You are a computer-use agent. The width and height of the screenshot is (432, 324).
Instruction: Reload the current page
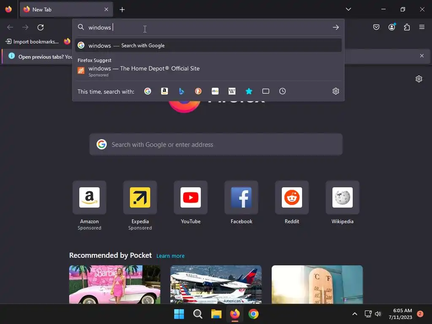coord(40,27)
